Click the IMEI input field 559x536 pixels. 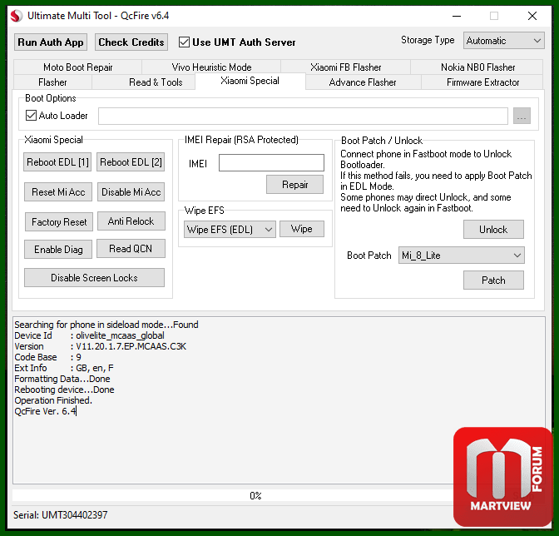(x=271, y=163)
